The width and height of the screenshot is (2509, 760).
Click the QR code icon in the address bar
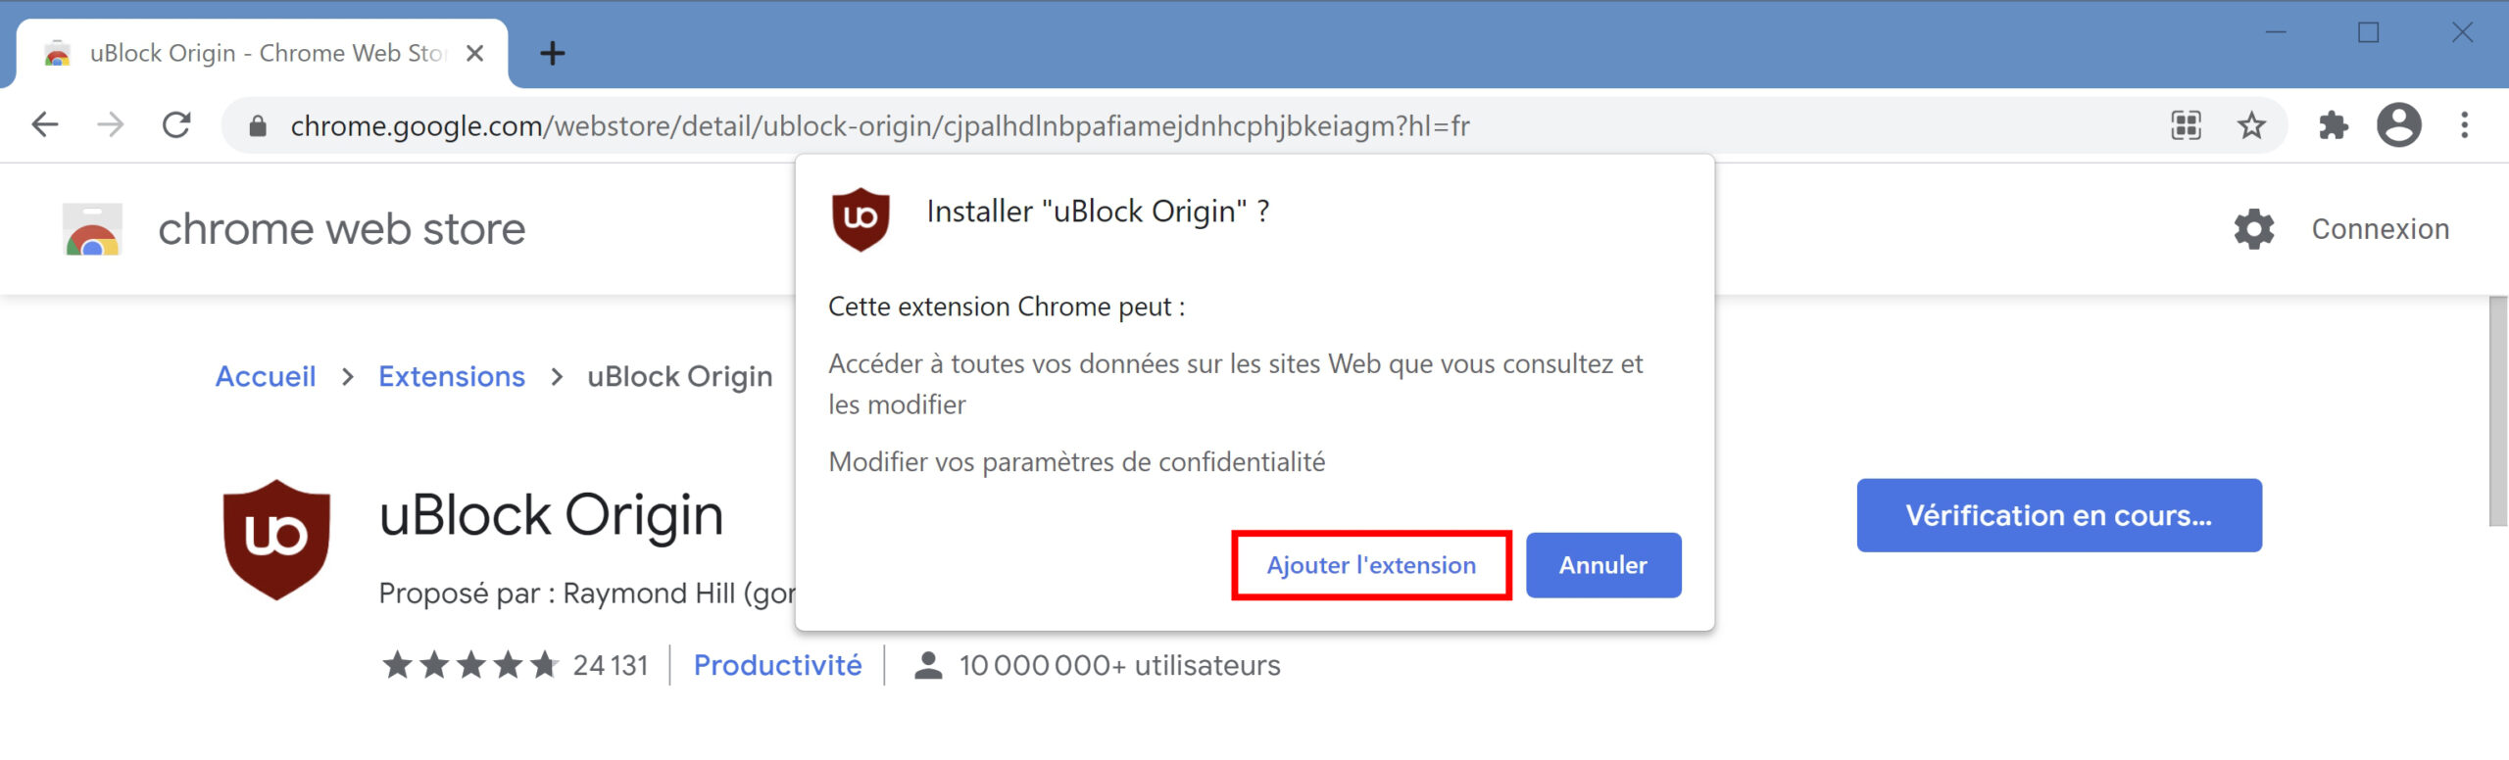coord(2186,125)
